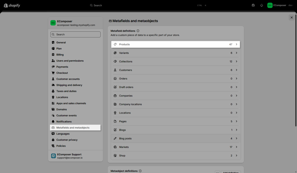Click the Company locations building icon
The height and width of the screenshot is (173, 297).
click(115, 104)
